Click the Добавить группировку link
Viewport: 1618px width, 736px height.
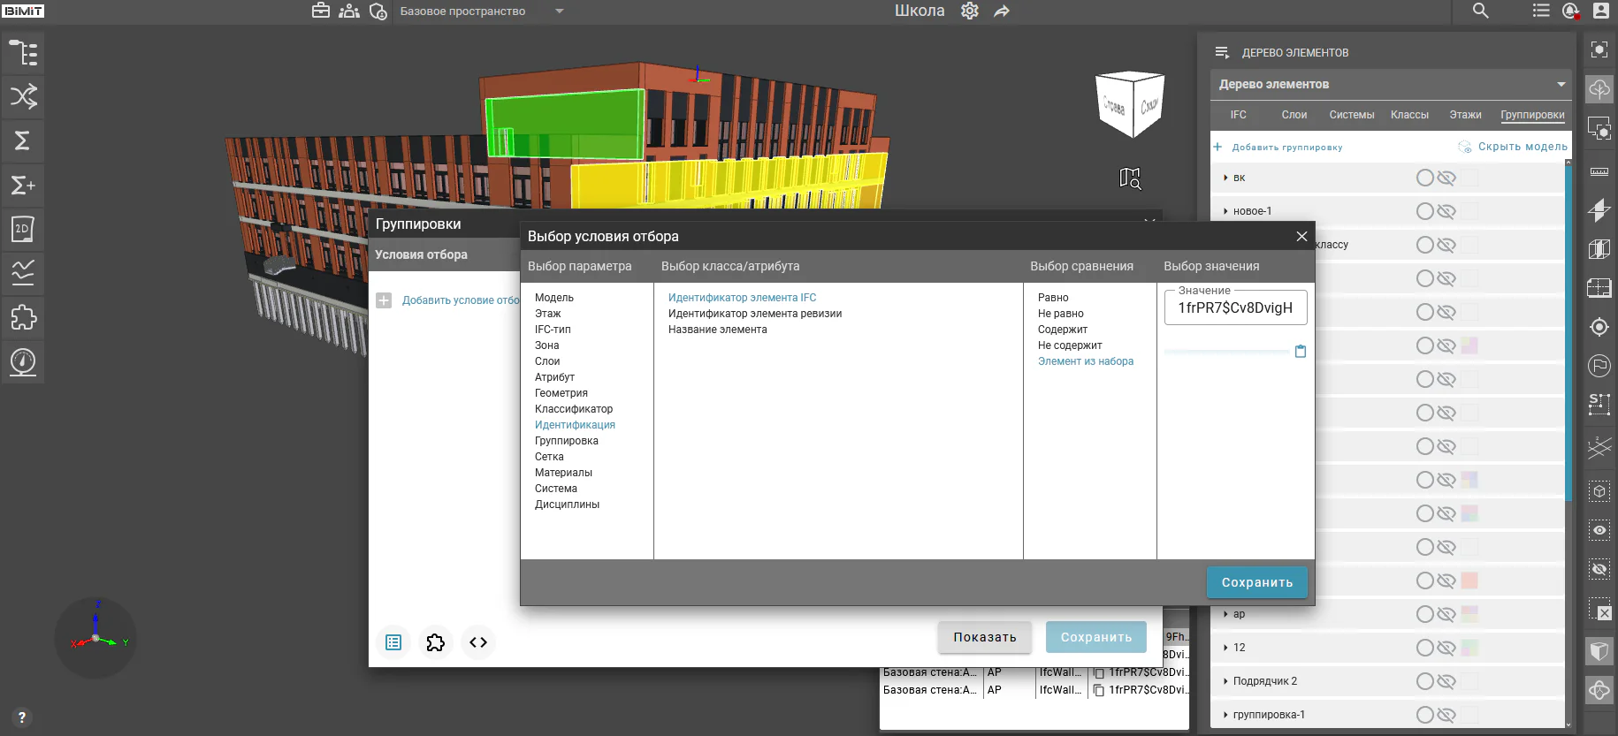pyautogui.click(x=1286, y=148)
